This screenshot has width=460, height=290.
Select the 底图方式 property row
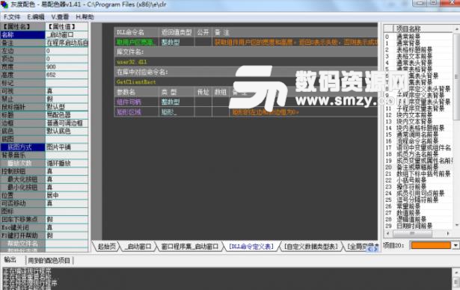(x=44, y=147)
